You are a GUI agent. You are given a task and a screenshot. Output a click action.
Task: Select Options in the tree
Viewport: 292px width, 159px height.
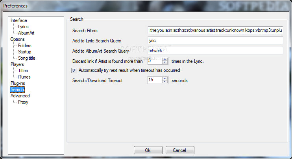coord(17,39)
